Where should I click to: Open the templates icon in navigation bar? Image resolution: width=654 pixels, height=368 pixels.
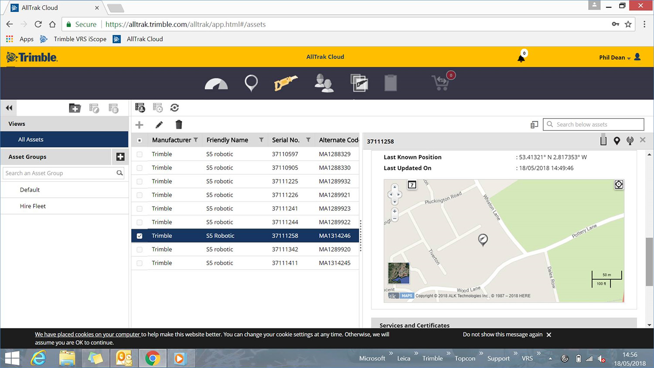point(359,83)
